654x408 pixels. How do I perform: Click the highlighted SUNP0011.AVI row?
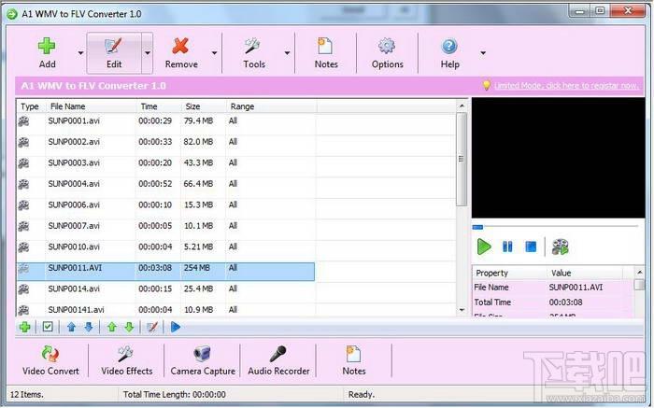pos(166,272)
